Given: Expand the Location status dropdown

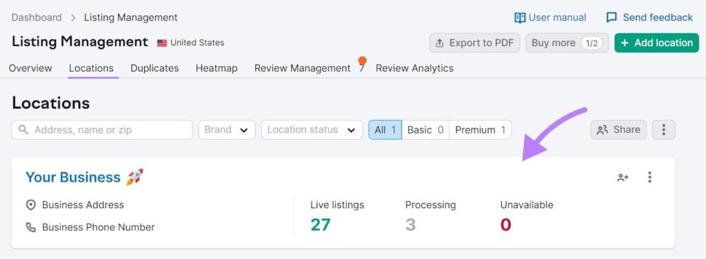Looking at the screenshot, I should pos(312,130).
